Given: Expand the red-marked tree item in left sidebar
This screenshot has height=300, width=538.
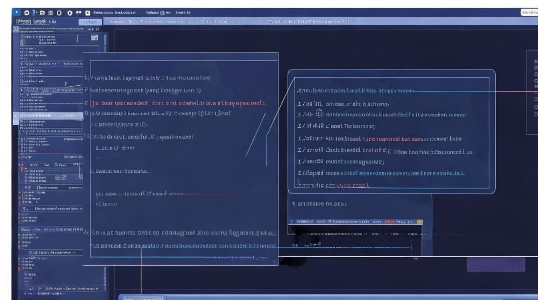Looking at the screenshot, I should click(21, 164).
